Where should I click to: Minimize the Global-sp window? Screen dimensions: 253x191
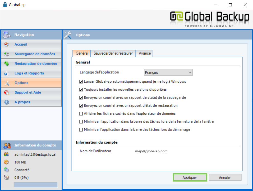[215, 5]
